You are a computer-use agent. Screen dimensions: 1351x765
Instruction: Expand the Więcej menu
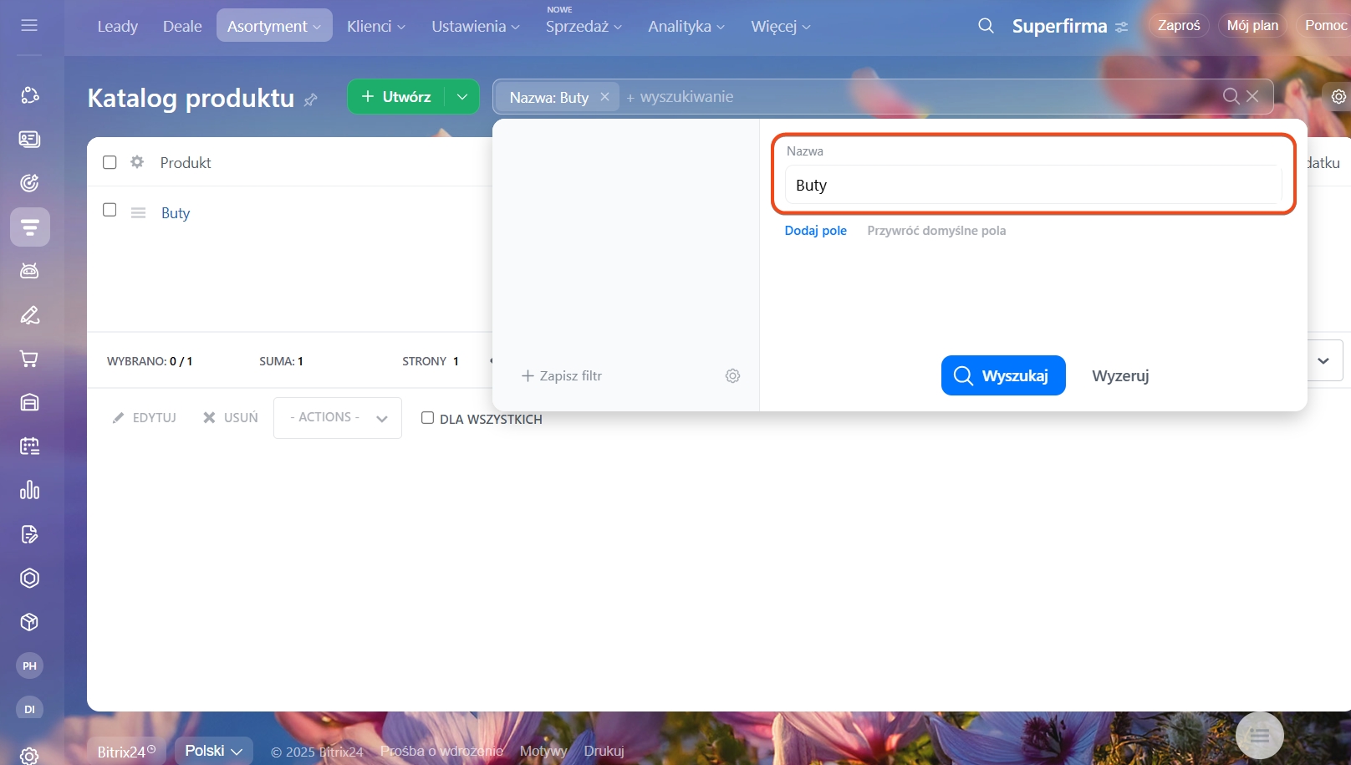click(781, 26)
